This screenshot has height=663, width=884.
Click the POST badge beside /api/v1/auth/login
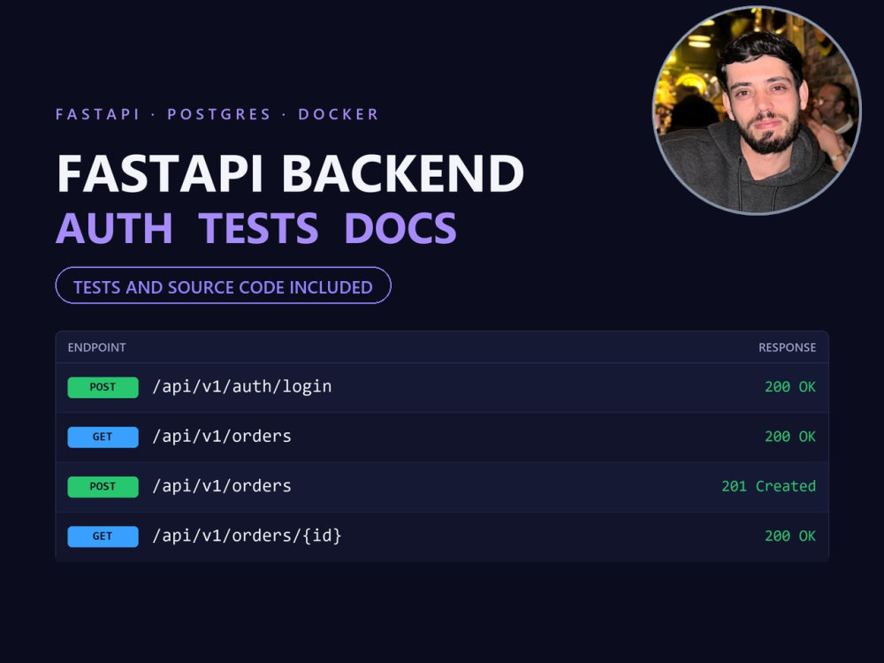click(x=103, y=387)
